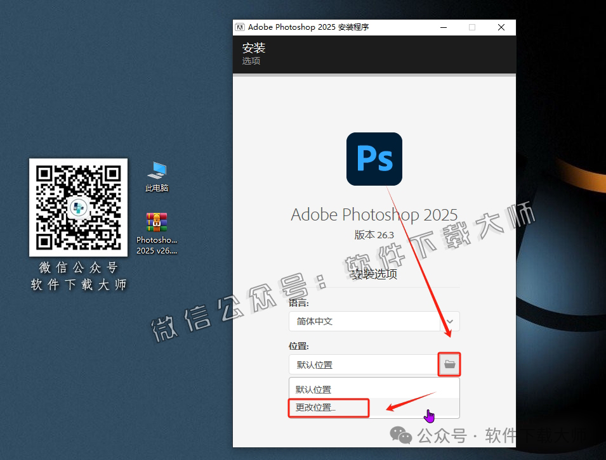Open the Photoshop 2025 archive icon on desktop
This screenshot has width=606, height=460.
156,223
